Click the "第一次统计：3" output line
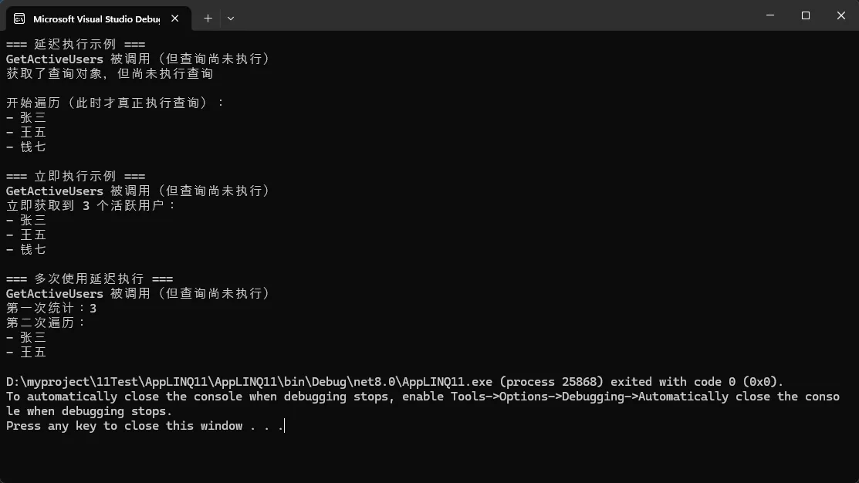Screen dimensions: 859x483 (x=52, y=309)
